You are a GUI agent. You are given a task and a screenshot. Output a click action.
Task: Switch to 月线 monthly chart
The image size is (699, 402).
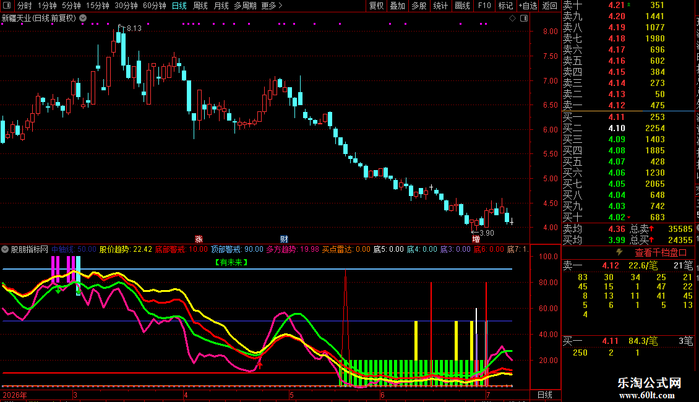tap(221, 6)
